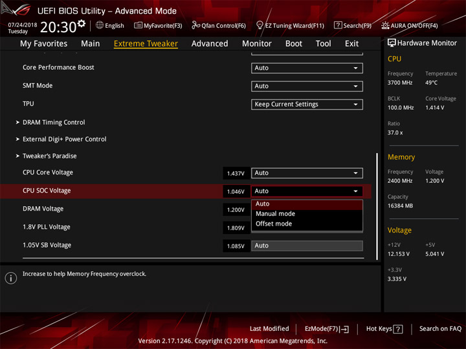
Task: Click the 1.05V SB Voltage Auto field
Action: tap(307, 246)
